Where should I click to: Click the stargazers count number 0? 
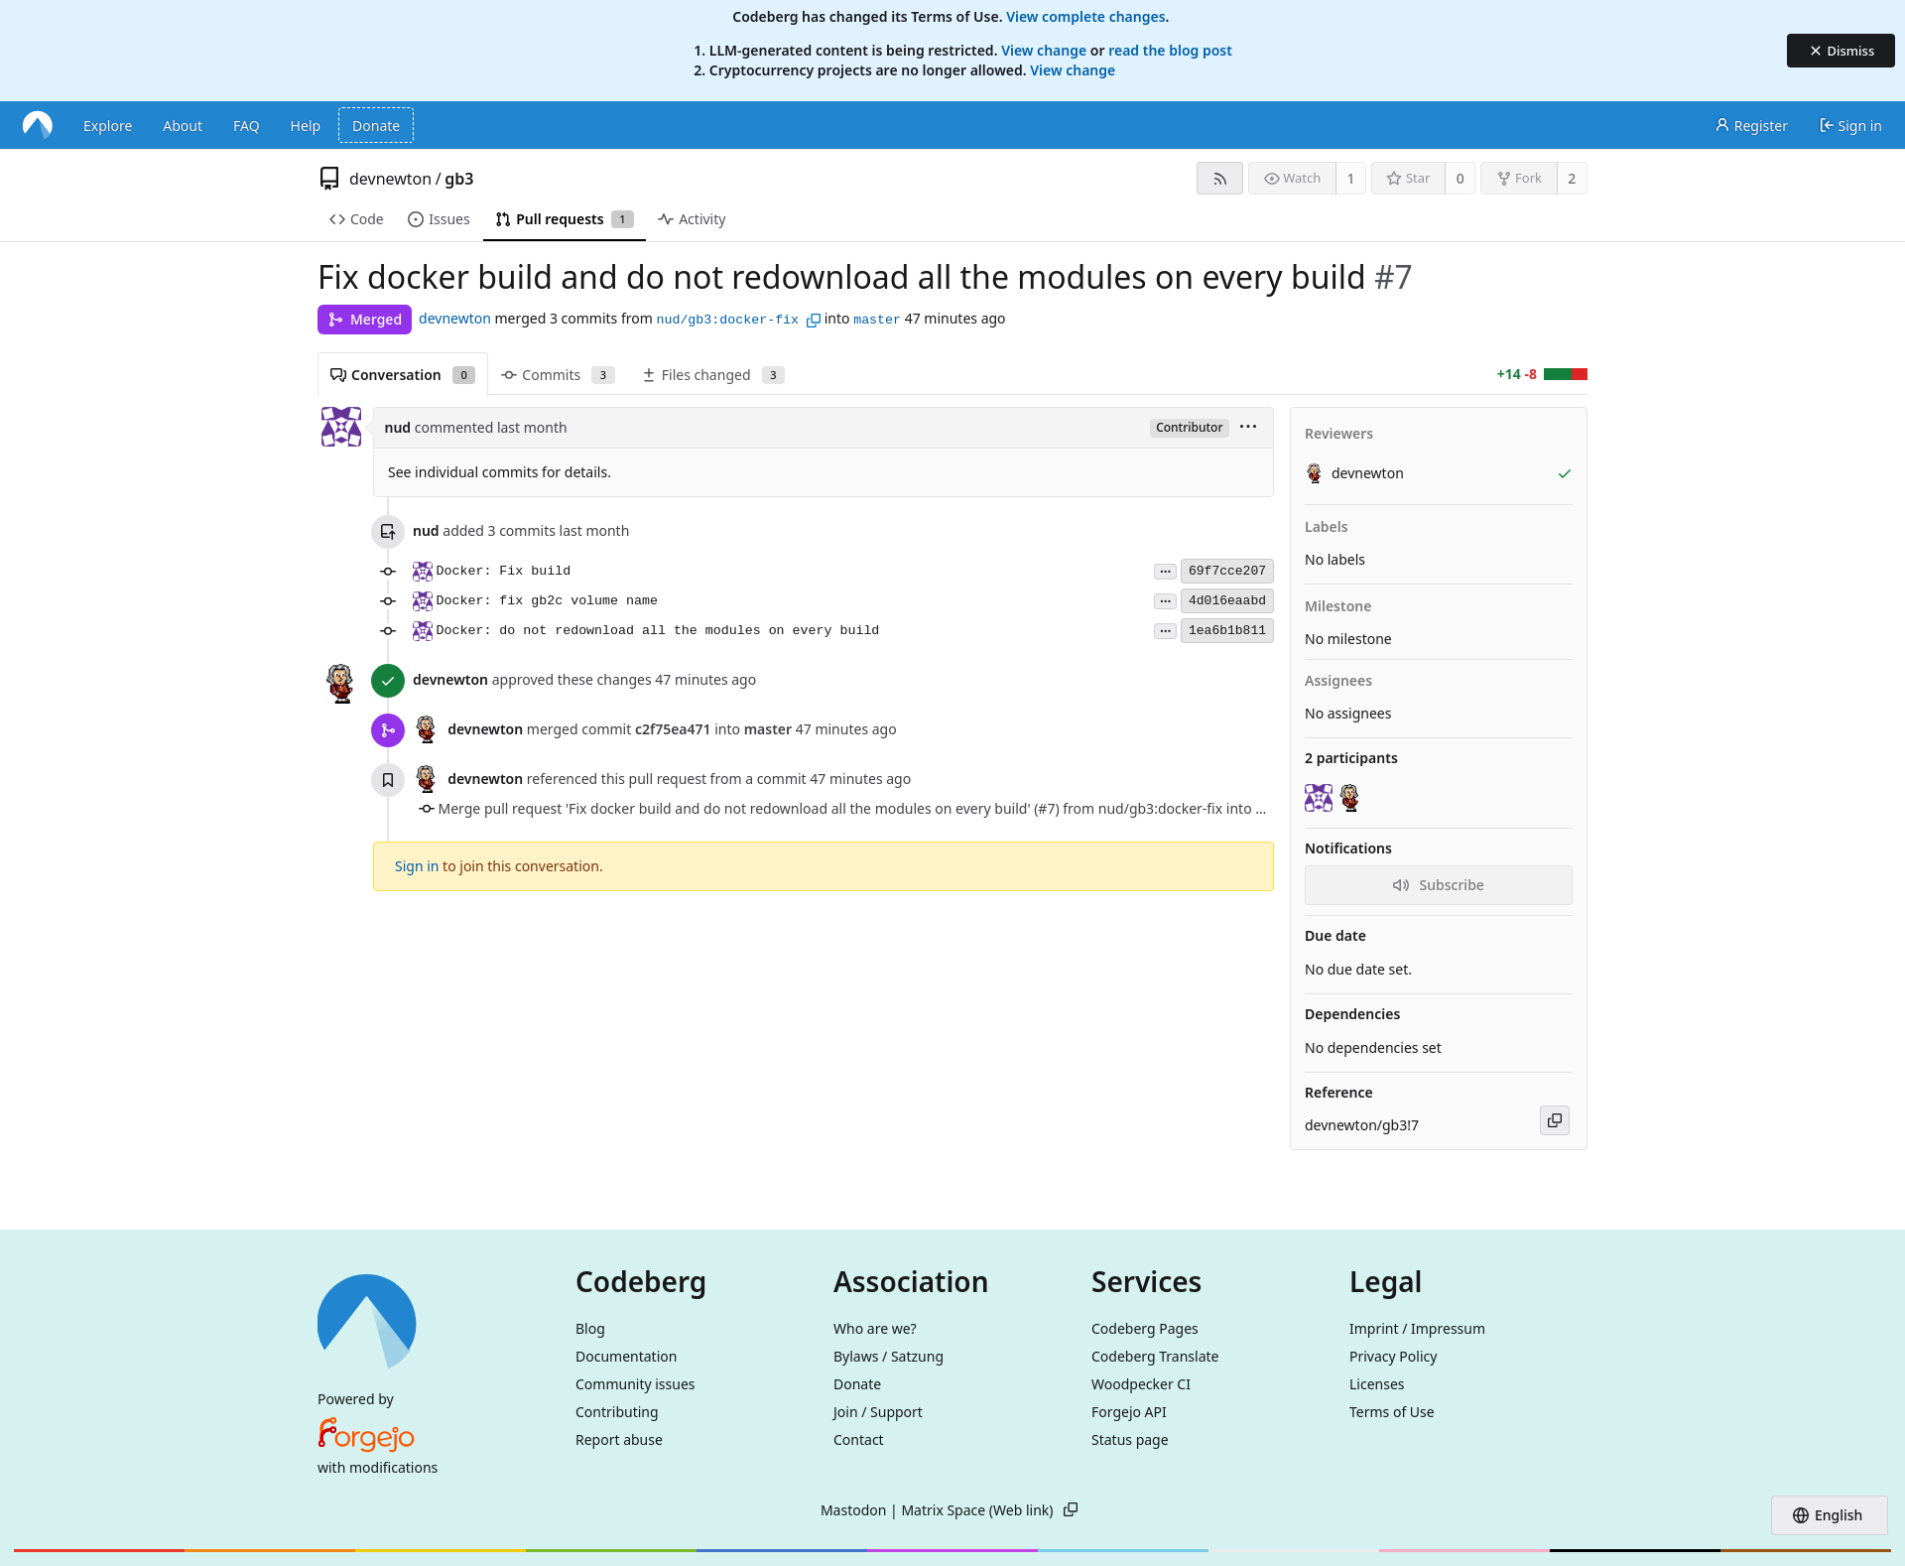(1460, 179)
